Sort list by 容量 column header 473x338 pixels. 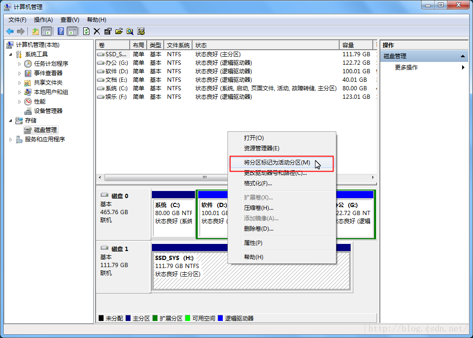356,45
